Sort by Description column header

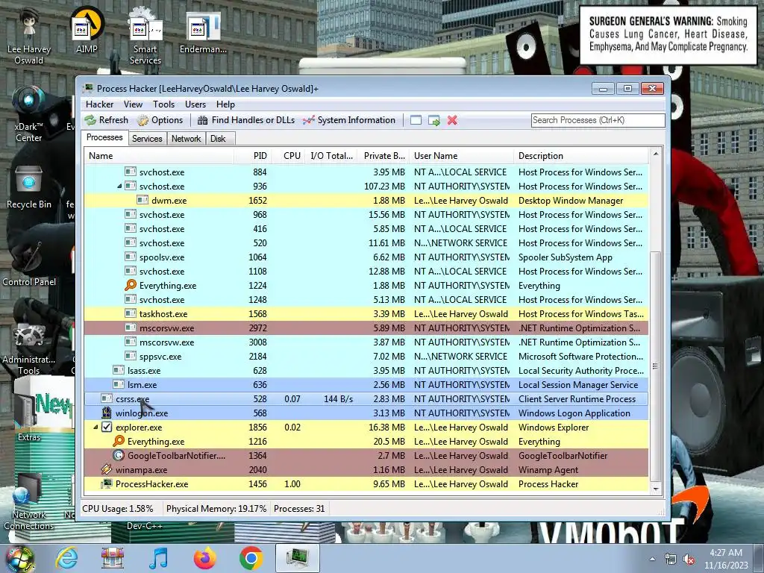581,155
